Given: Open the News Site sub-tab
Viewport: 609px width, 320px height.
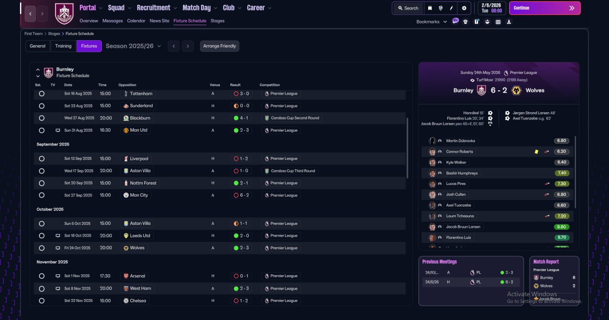Looking at the screenshot, I should click(159, 21).
